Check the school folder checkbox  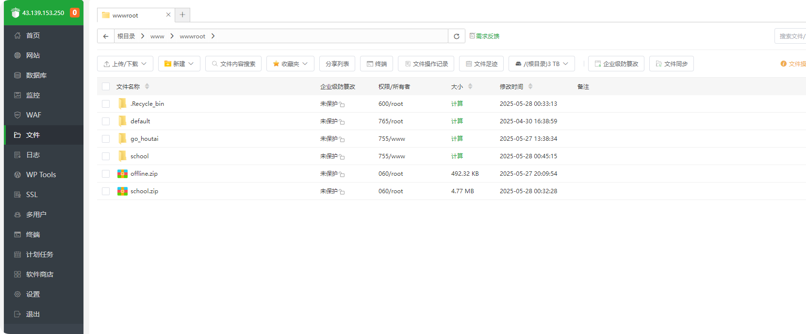coord(106,156)
